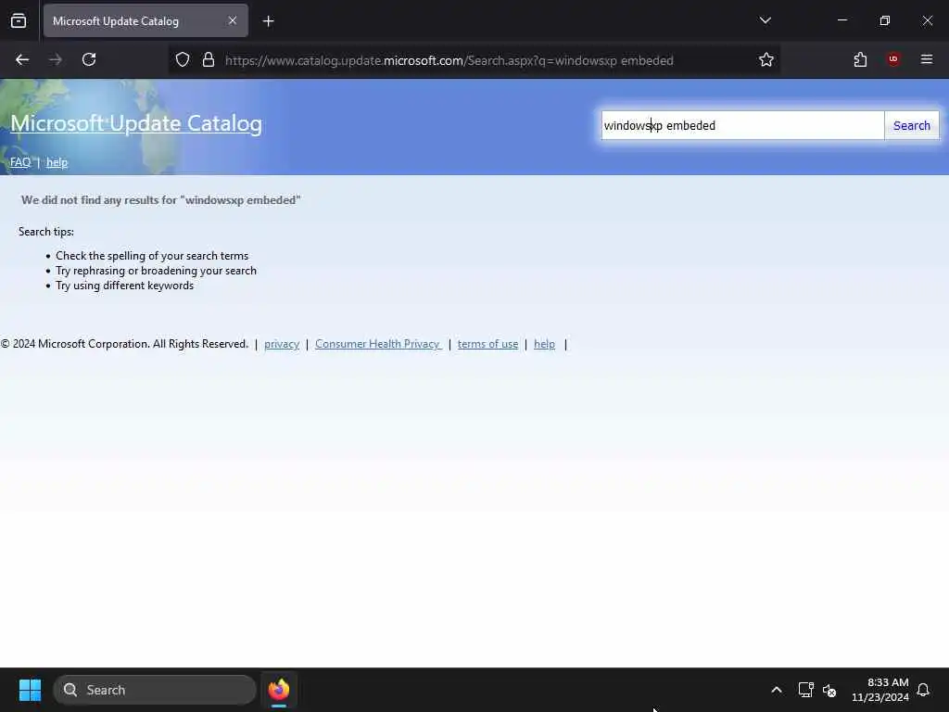This screenshot has height=712, width=949.
Task: Go back to previous page
Action: (22, 59)
